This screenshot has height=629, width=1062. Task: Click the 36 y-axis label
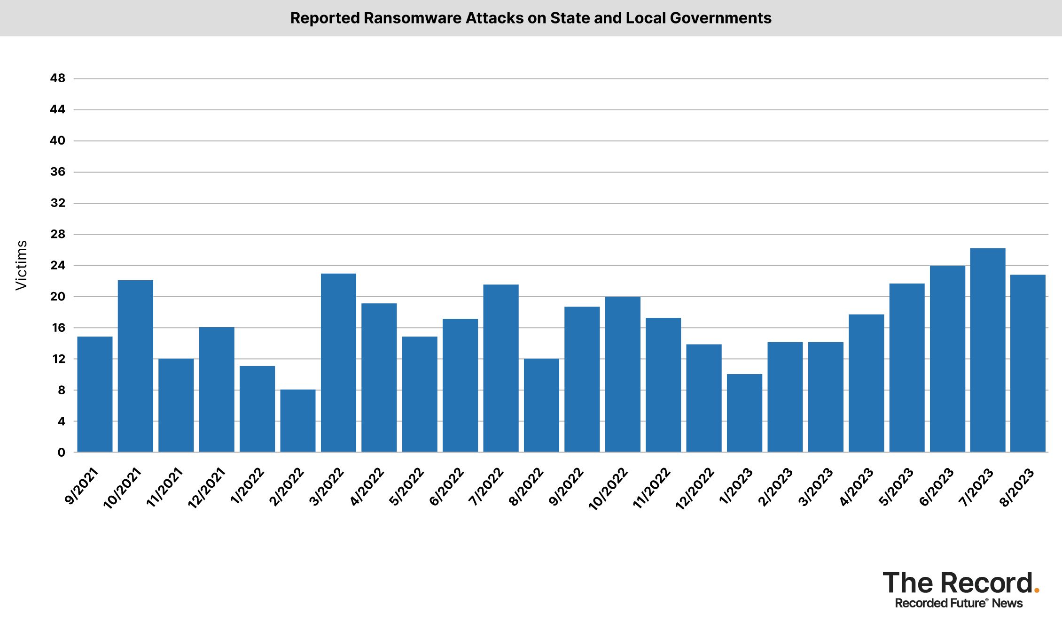(58, 172)
